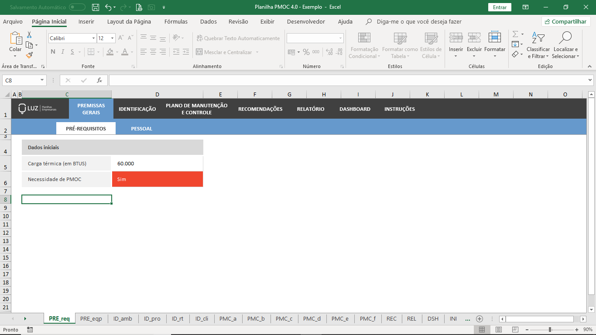Open the Name Box dropdown arrow
The height and width of the screenshot is (335, 596).
click(42, 80)
